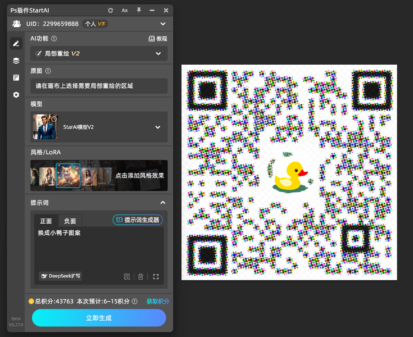Click the 原图 selection hint field

point(99,86)
